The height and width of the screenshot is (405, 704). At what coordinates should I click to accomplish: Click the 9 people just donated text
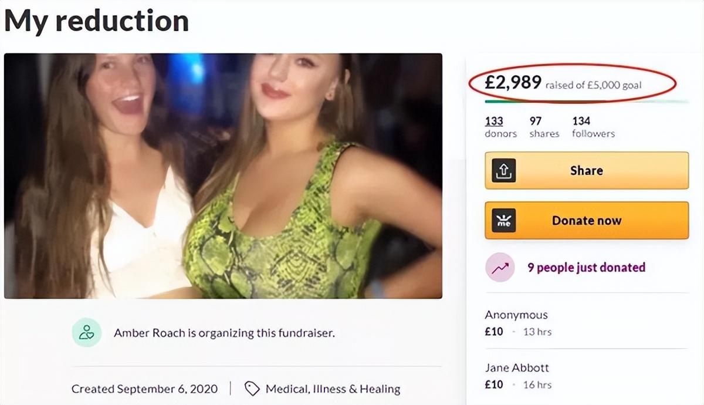(586, 268)
